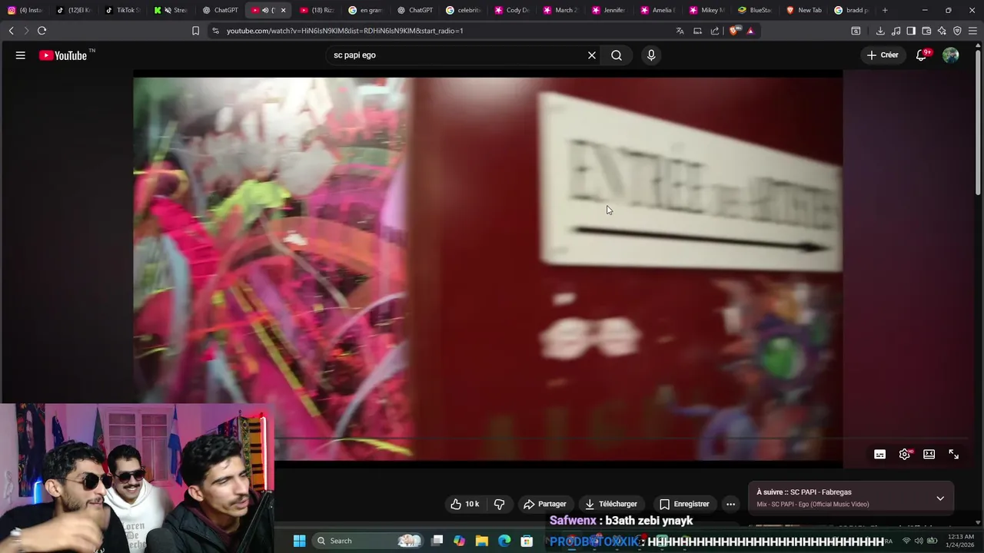The width and height of the screenshot is (984, 553).
Task: Open the tab search icon in the toolbar
Action: click(856, 31)
